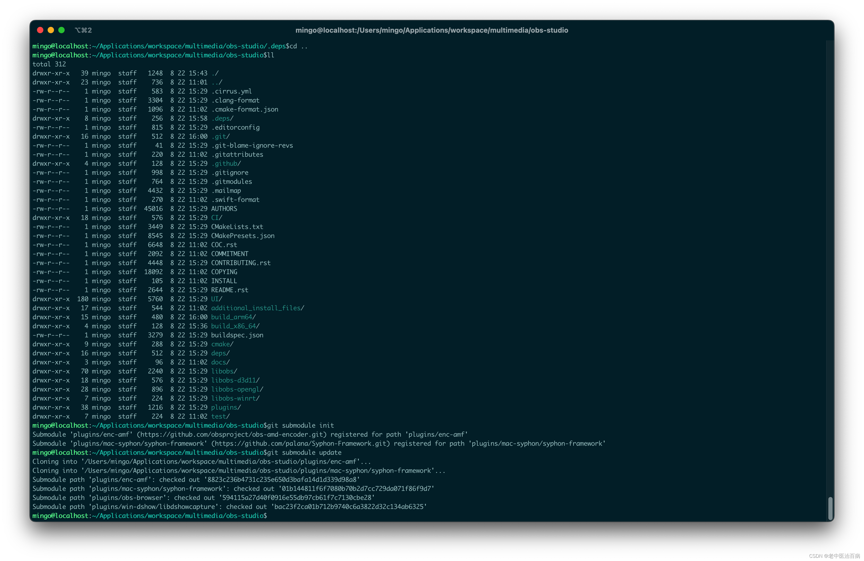Viewport: 864px width, 561px height.
Task: Click the obs-browser checkout hash '594115a2…'
Action: tap(297, 498)
